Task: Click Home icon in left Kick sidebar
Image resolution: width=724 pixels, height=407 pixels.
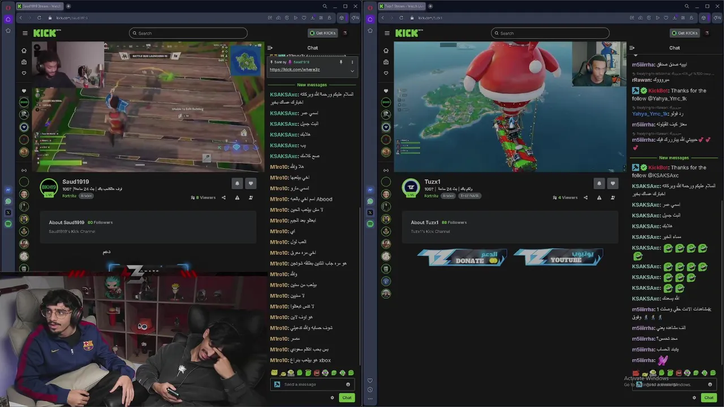Action: (x=24, y=50)
